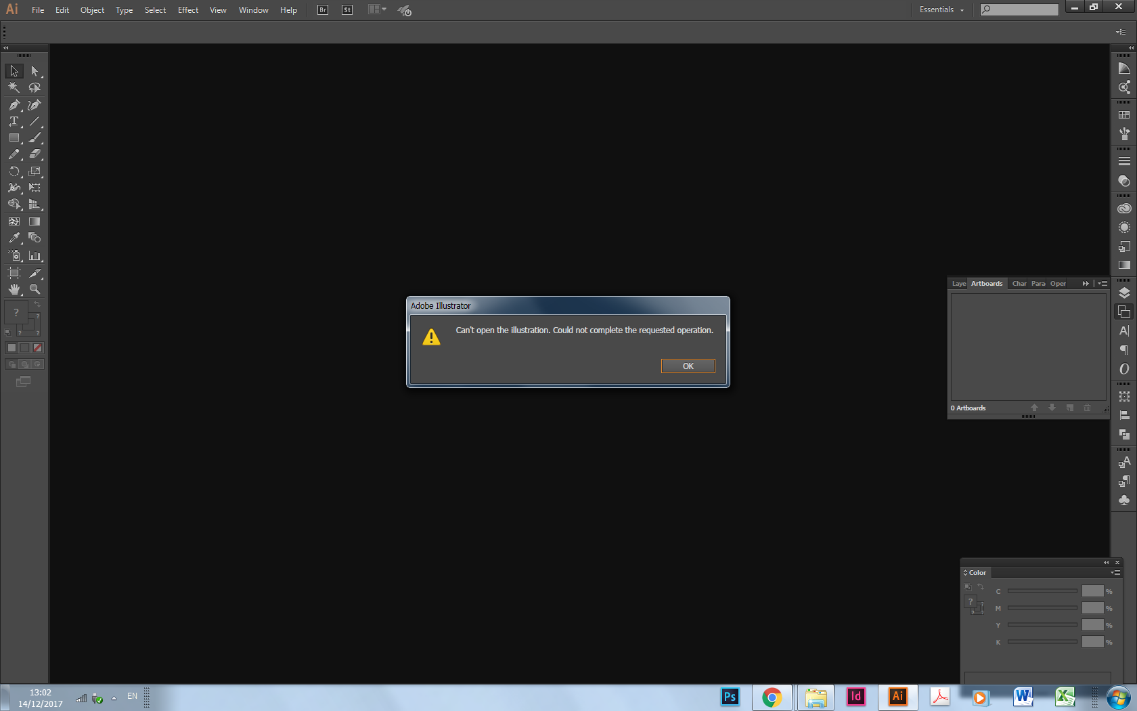Select the Free Transform tool
The image size is (1137, 711).
pyautogui.click(x=35, y=188)
